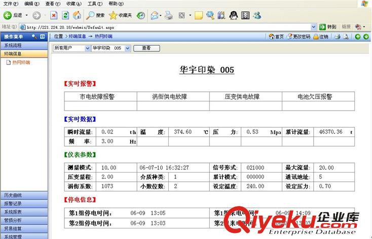Image resolution: width=372 pixels, height=239 pixels.
Task: Open the Edit (编辑) menu
Action: click(32, 4)
